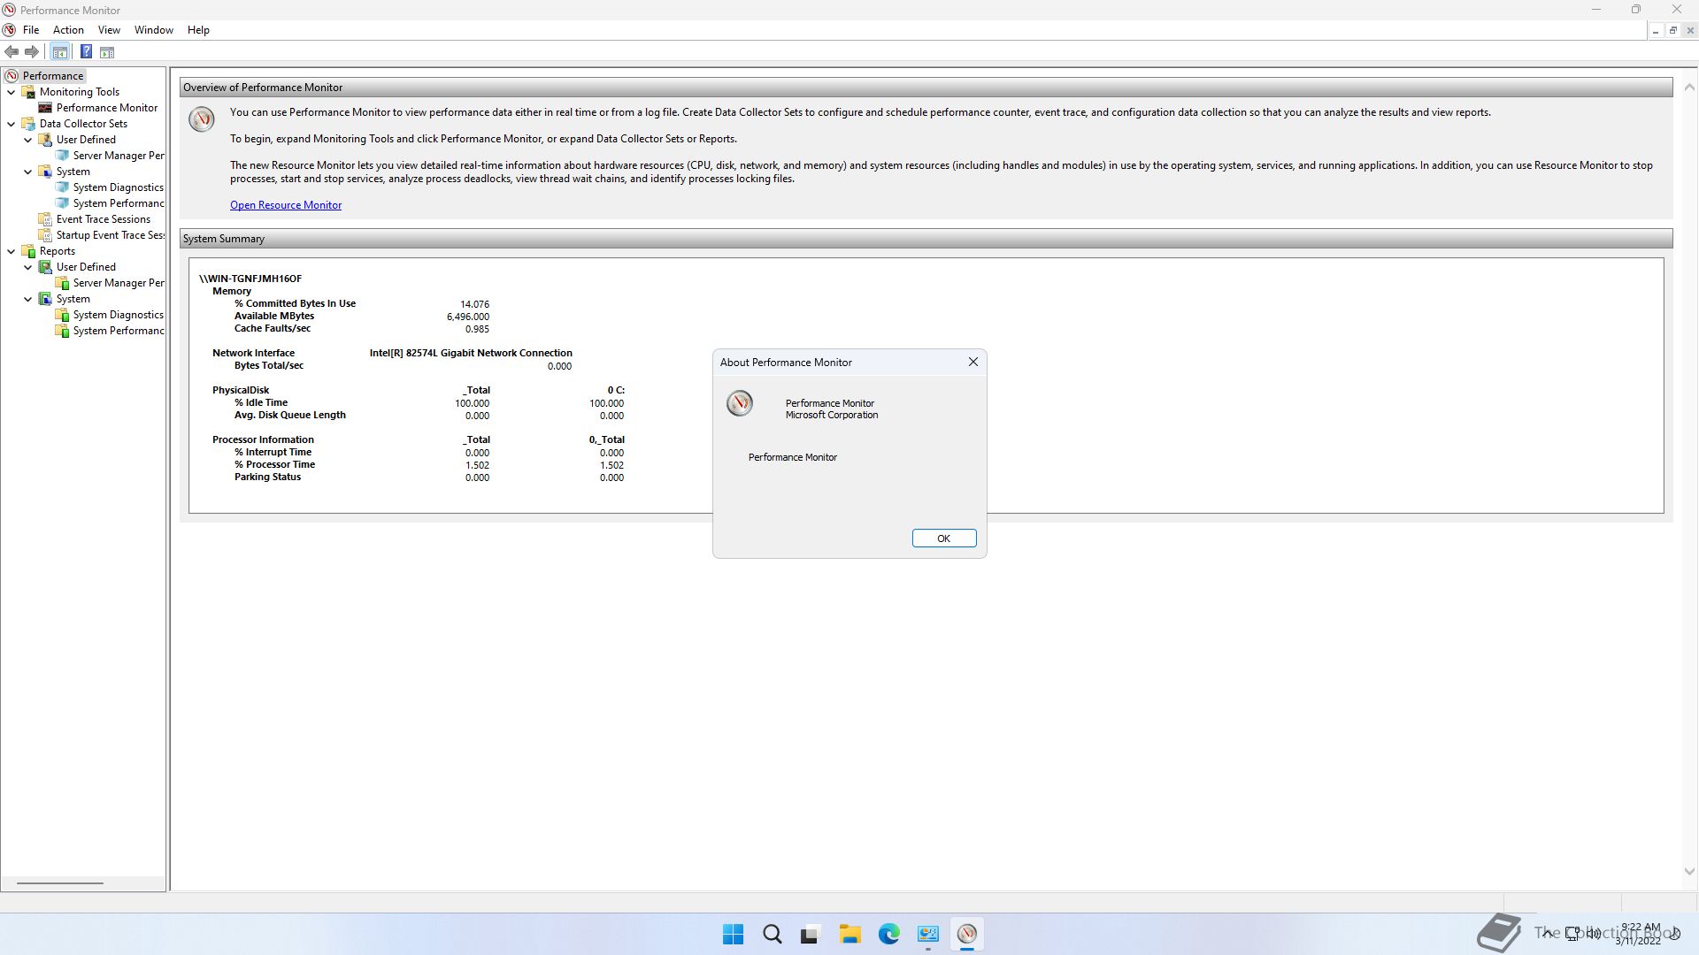
Task: Open Performance Monitor in the taskbar
Action: (x=966, y=934)
